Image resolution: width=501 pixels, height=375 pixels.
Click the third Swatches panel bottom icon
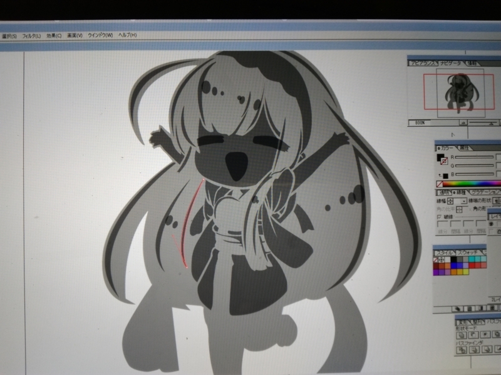point(482,308)
